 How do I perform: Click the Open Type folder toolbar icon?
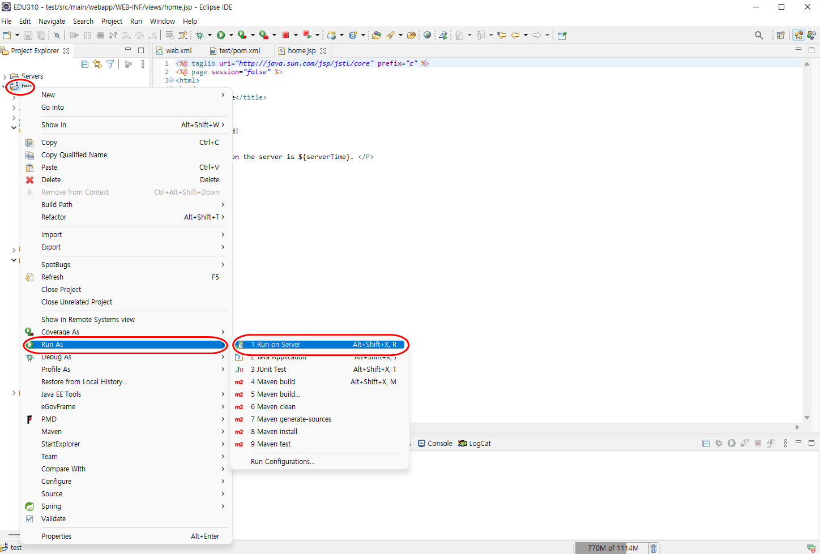click(x=377, y=35)
